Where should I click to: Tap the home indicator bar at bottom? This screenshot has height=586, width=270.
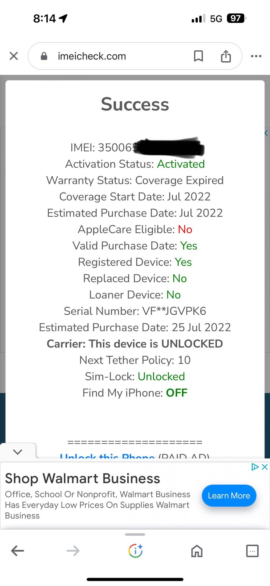[x=135, y=579]
